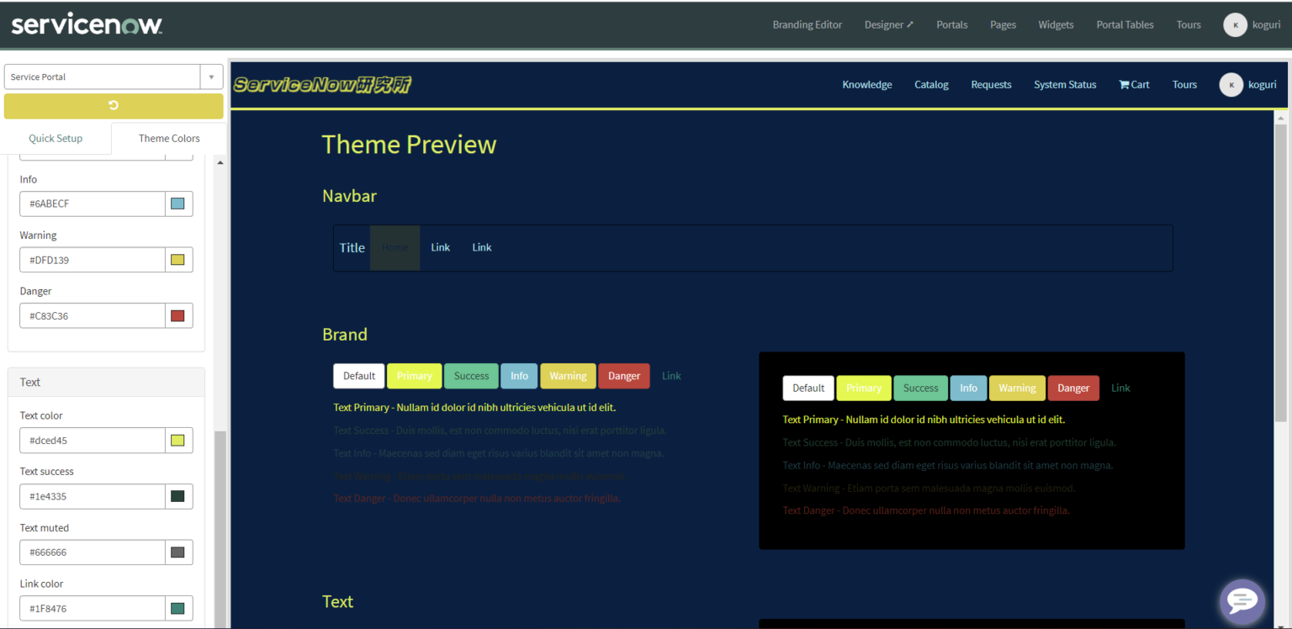The height and width of the screenshot is (629, 1292).
Task: Open Branding Editor from top menu
Action: point(807,24)
